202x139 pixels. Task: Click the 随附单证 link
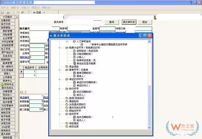(24, 57)
